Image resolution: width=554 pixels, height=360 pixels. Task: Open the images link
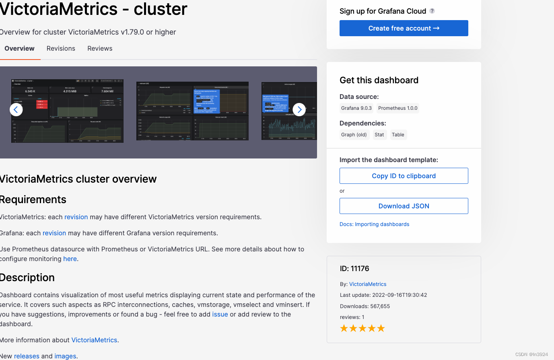click(x=65, y=356)
